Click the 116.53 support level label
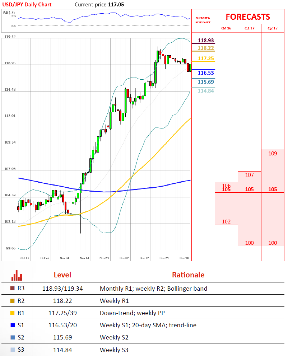The height and width of the screenshot is (356, 288). point(206,73)
